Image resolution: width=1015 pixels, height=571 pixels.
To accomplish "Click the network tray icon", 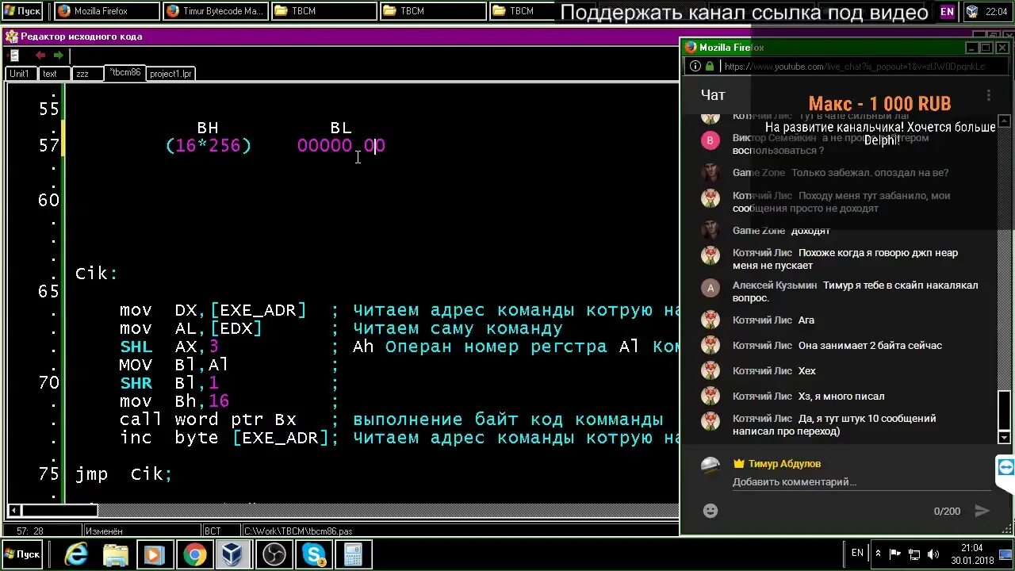I will tap(914, 554).
